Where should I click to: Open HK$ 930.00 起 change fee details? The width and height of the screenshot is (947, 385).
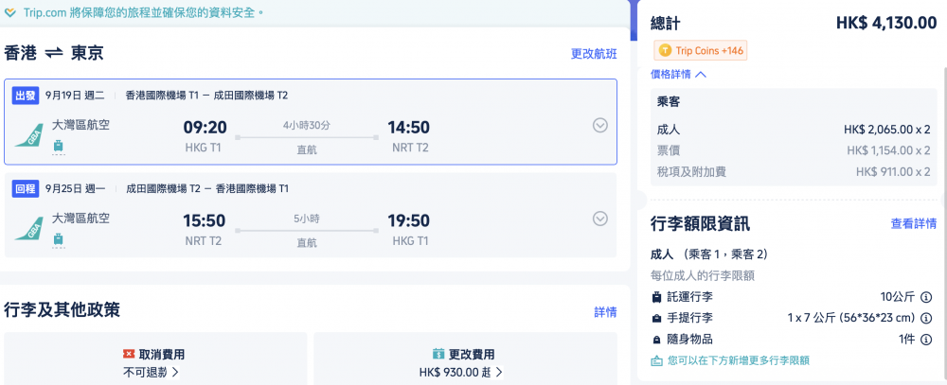[461, 373]
